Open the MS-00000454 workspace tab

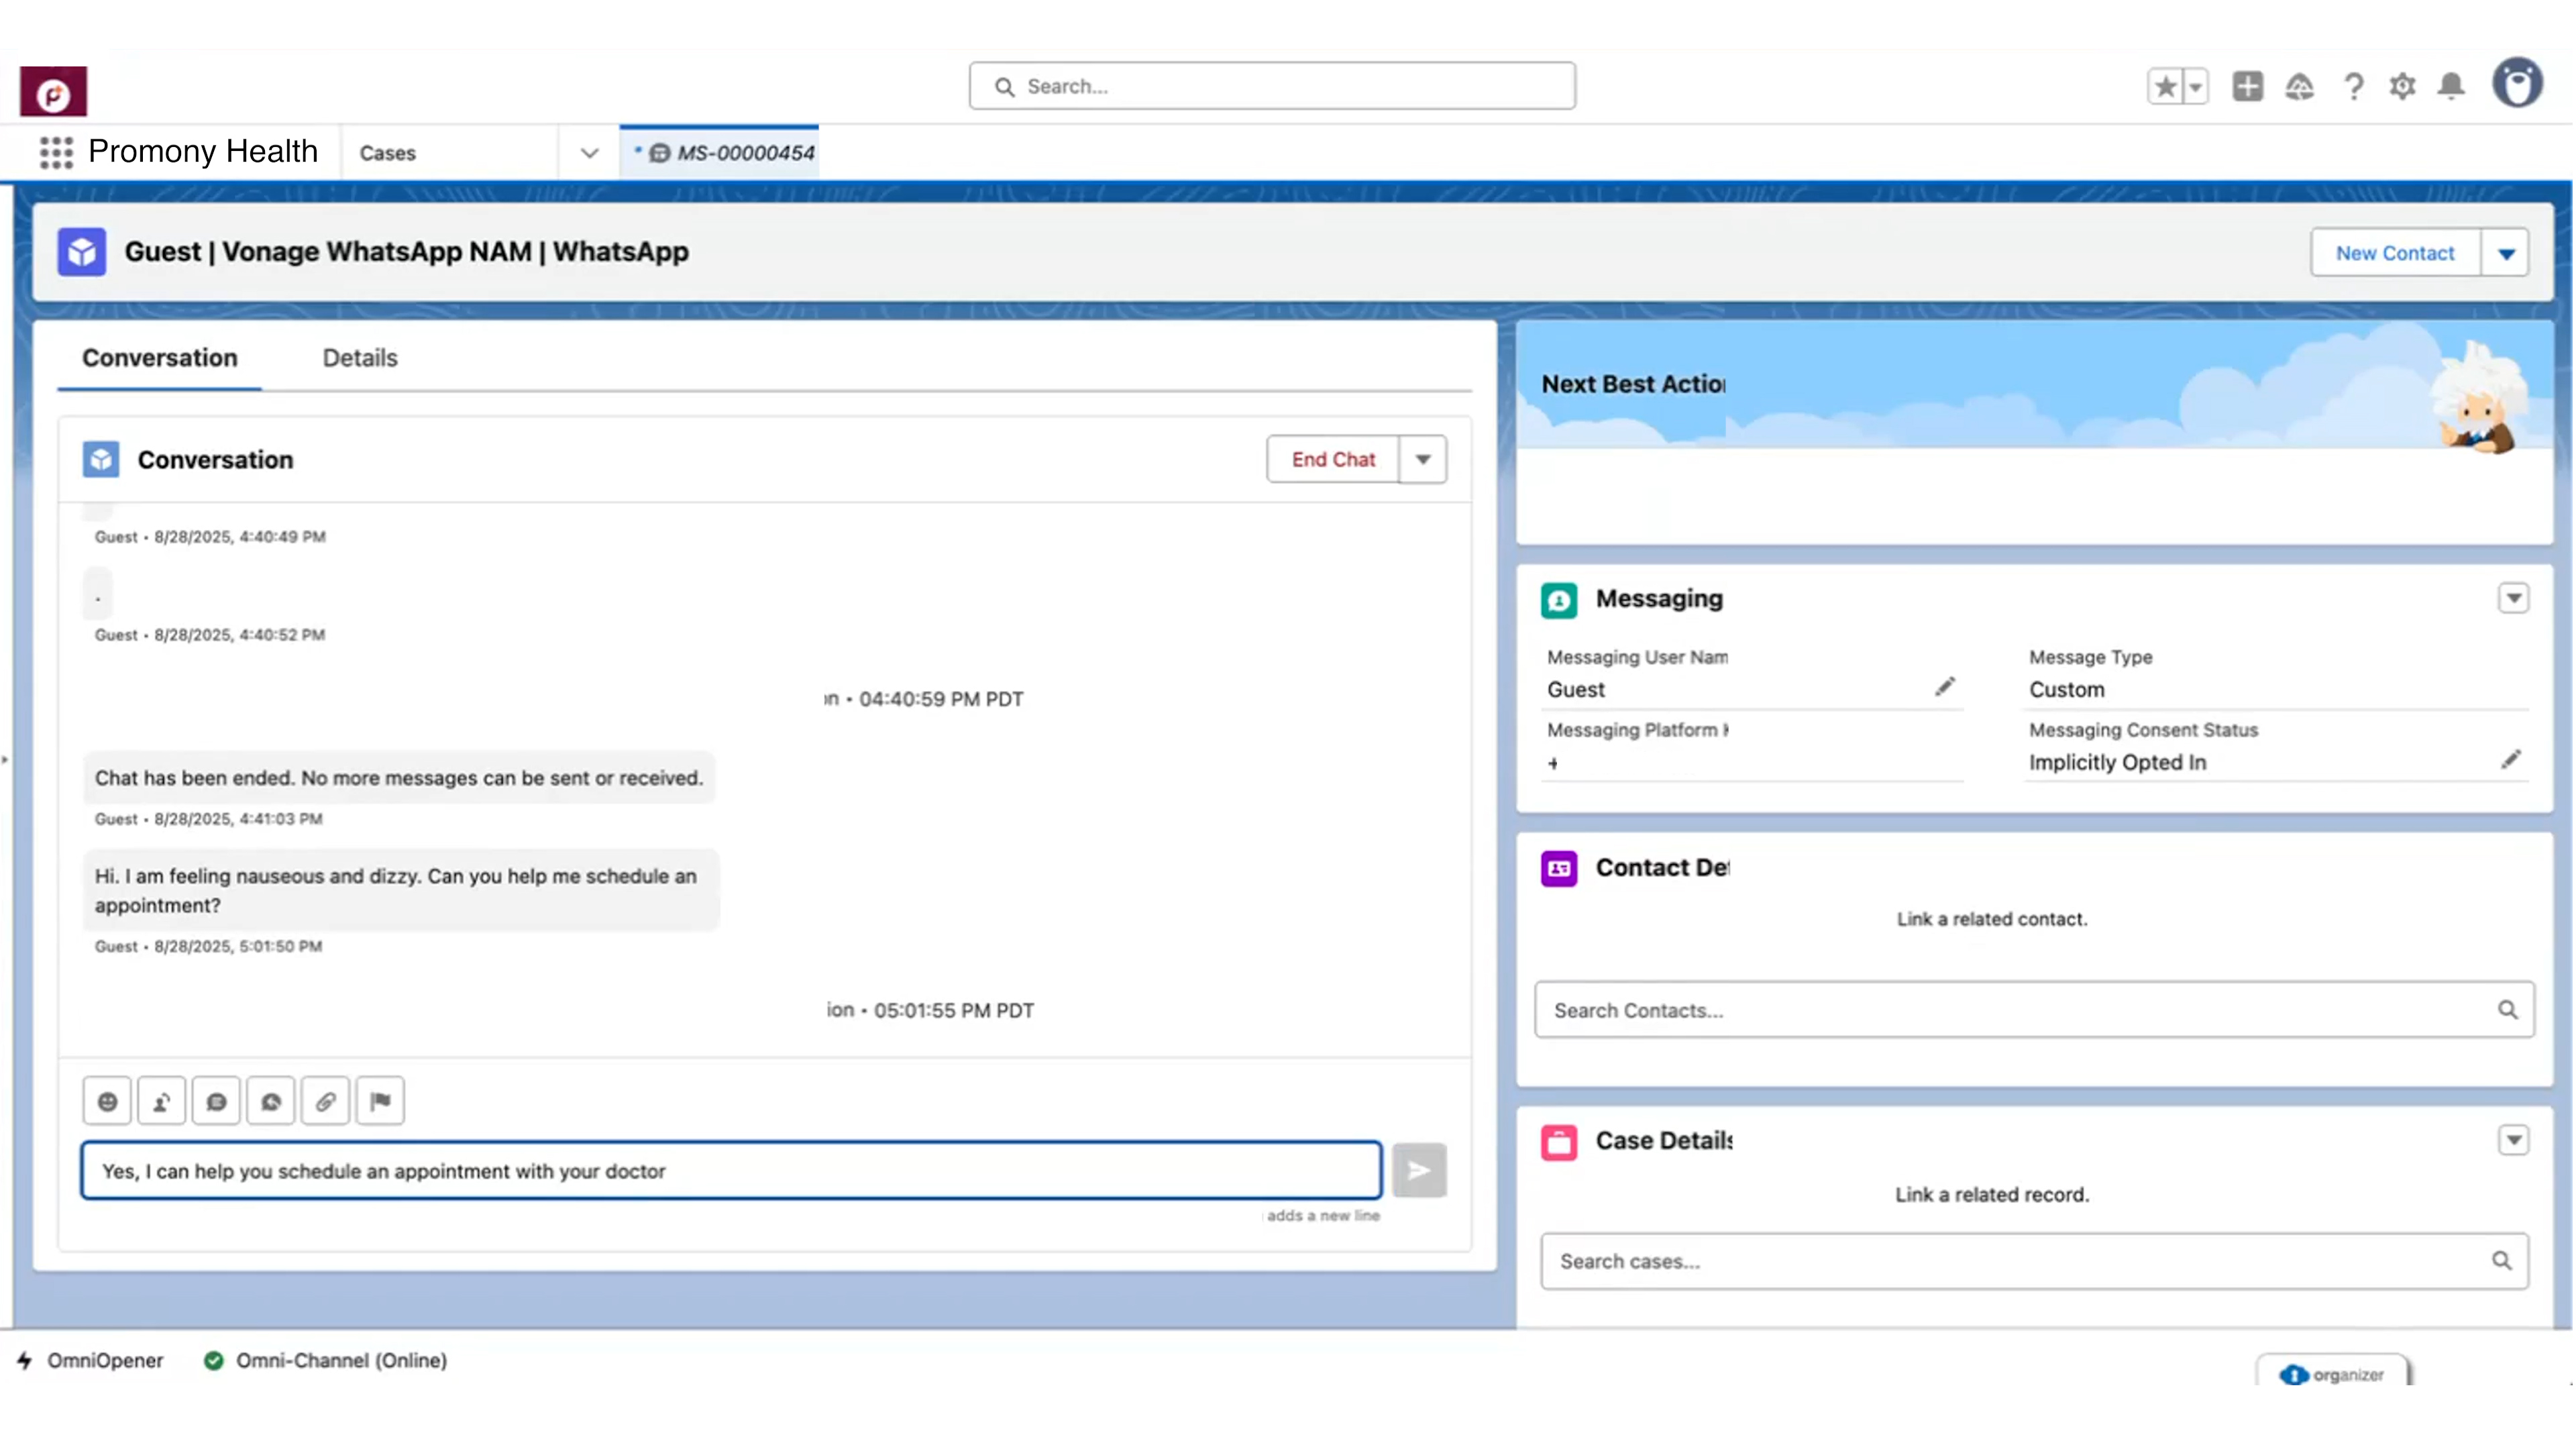(735, 152)
